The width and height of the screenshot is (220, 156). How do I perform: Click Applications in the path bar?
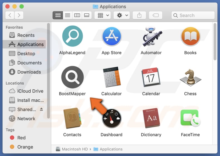click(x=108, y=149)
